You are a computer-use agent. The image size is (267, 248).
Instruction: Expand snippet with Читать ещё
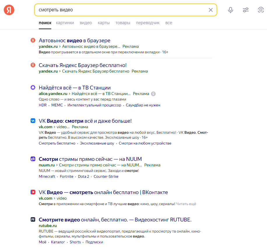pos(186,204)
